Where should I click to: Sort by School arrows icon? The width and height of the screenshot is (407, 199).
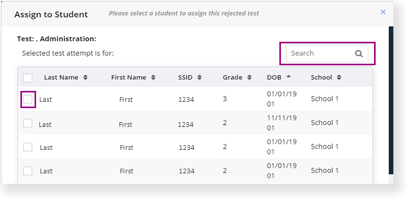coord(339,77)
